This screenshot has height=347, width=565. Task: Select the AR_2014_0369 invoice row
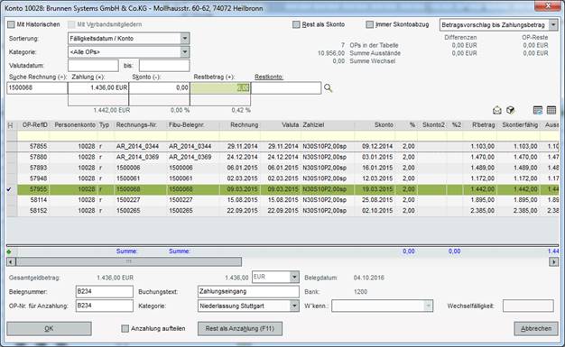(282, 158)
